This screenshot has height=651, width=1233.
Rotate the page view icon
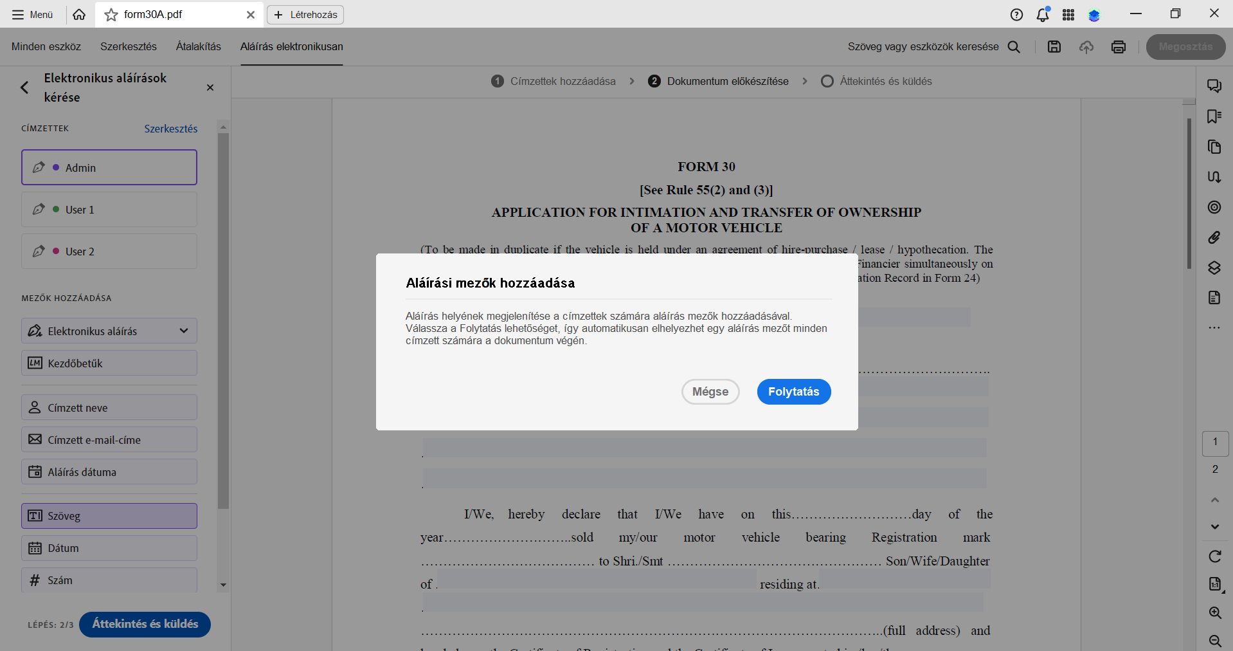(x=1215, y=556)
